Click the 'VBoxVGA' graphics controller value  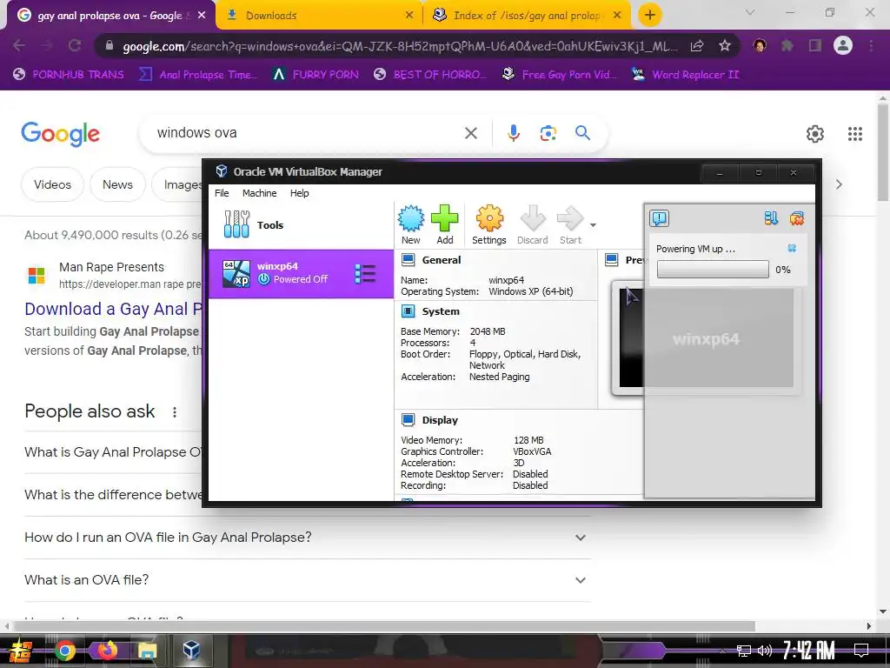coord(532,451)
